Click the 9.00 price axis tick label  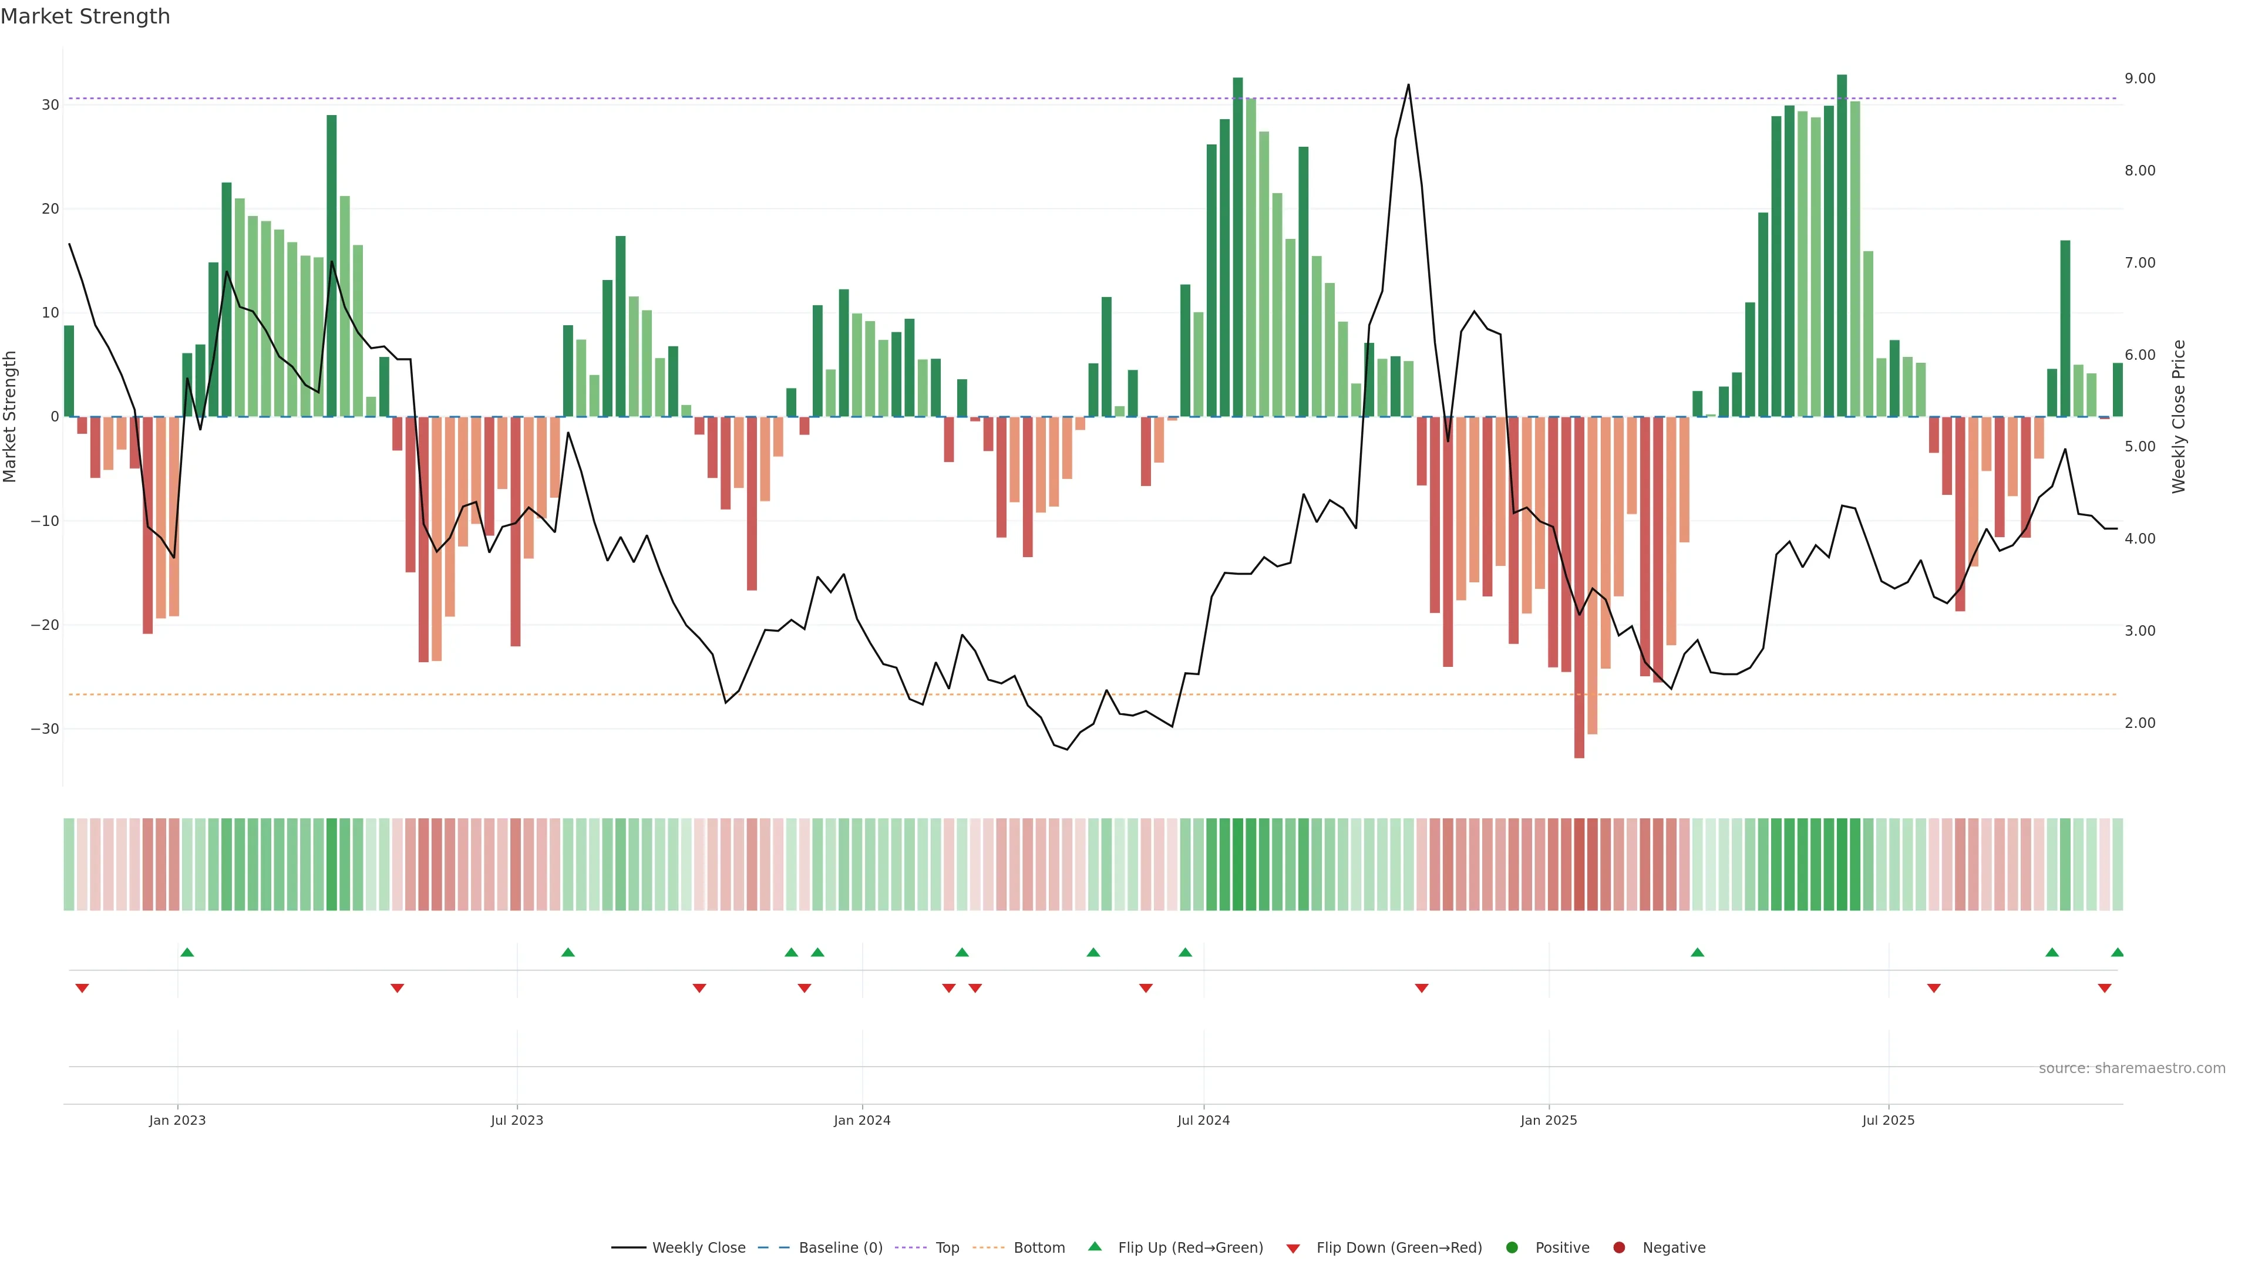pyautogui.click(x=2139, y=79)
